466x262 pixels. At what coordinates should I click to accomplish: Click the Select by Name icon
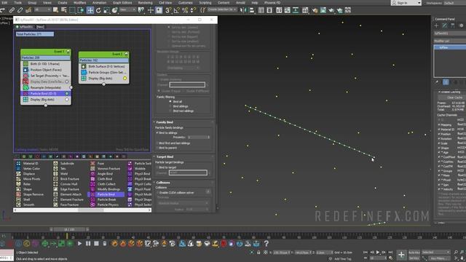[63, 10]
